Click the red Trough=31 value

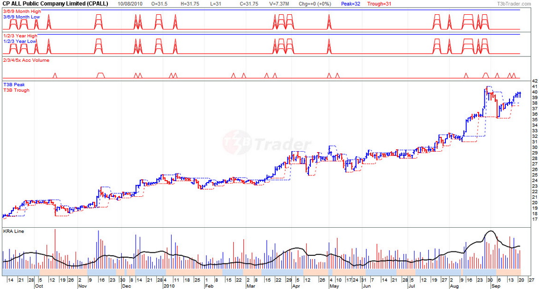click(379, 4)
